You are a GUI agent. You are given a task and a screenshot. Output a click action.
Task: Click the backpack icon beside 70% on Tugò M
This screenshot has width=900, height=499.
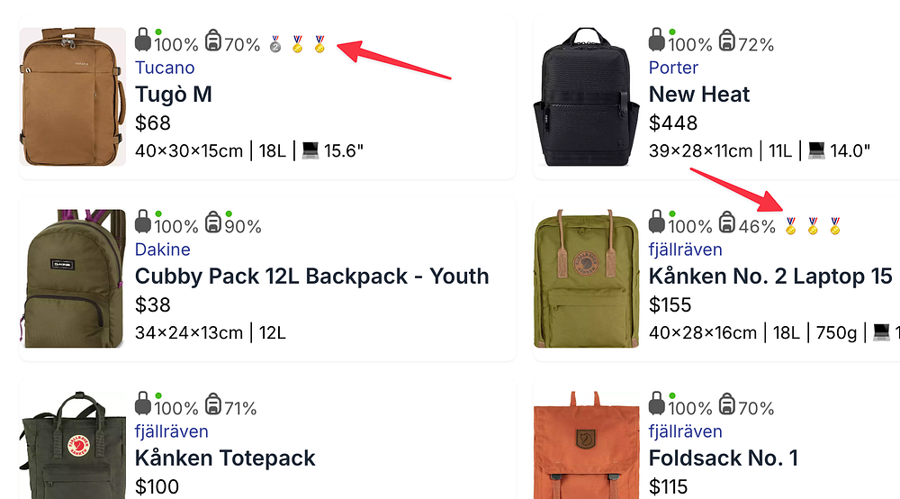coord(213,41)
